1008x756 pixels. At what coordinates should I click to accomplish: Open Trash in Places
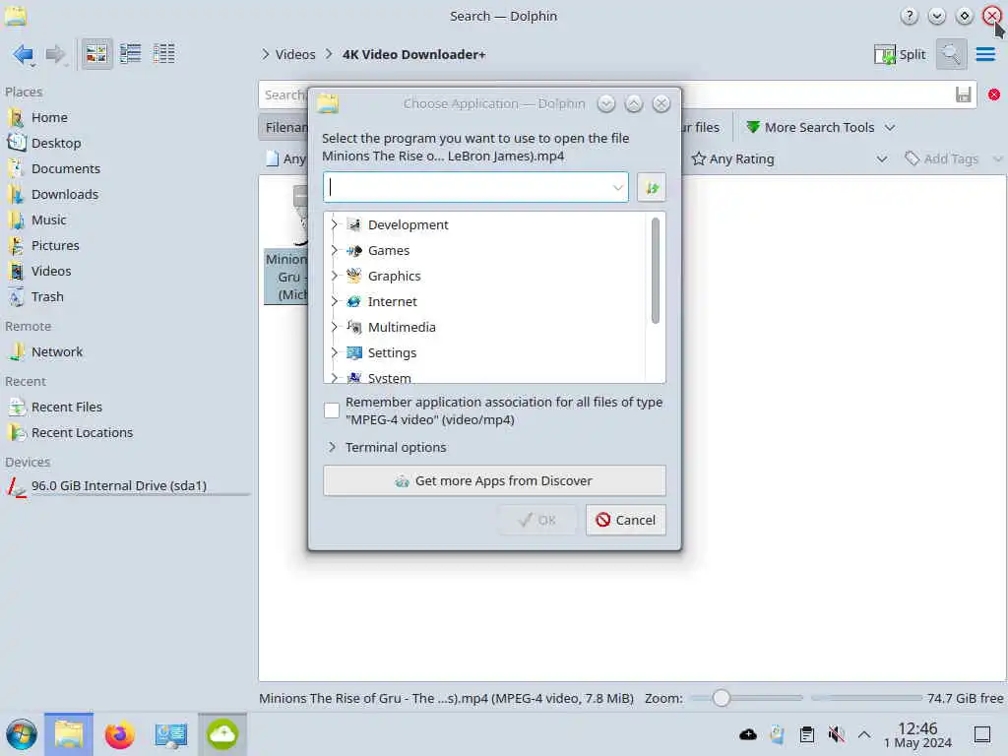coord(47,297)
